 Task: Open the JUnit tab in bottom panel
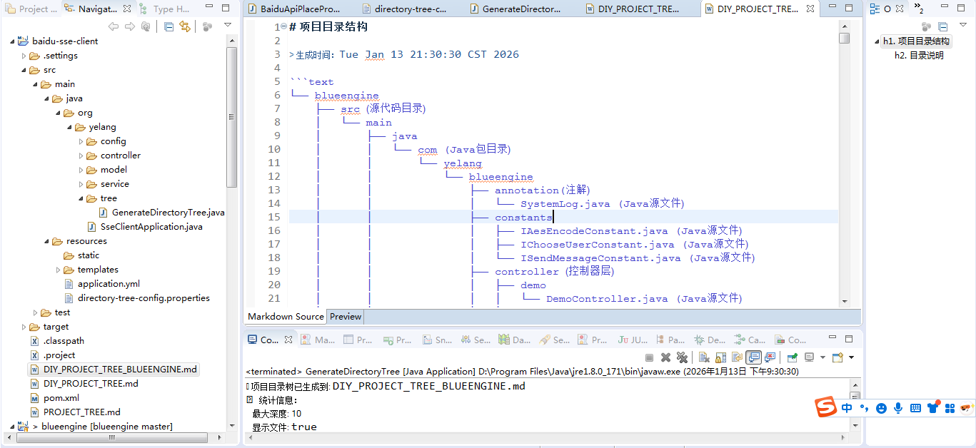pyautogui.click(x=633, y=340)
